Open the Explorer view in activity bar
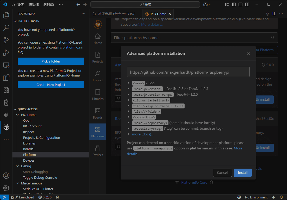Image resolution: width=287 pixels, height=200 pixels. [6, 15]
